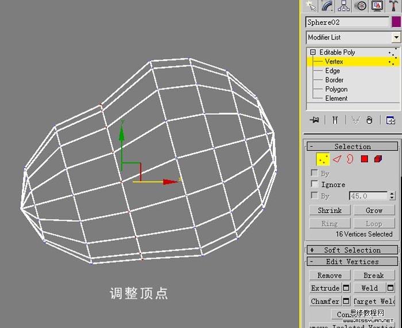Open the Modifier List dropdown
402x328 pixels.
[396, 37]
